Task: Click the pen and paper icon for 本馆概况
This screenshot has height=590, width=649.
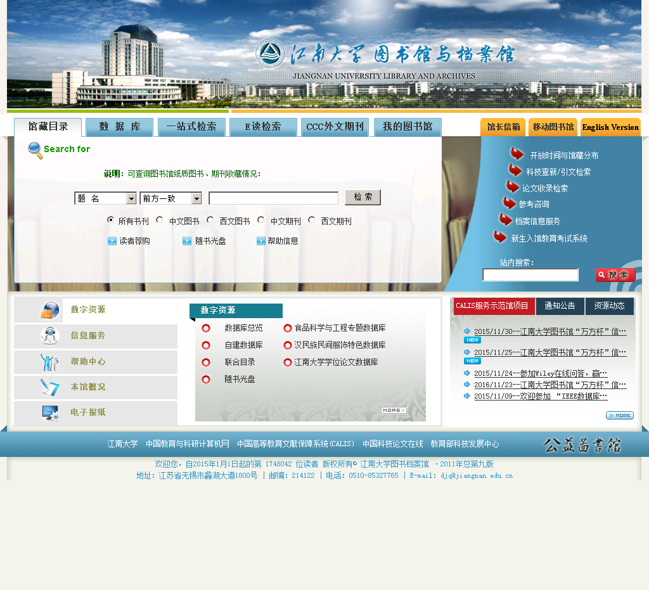Action: click(x=49, y=387)
